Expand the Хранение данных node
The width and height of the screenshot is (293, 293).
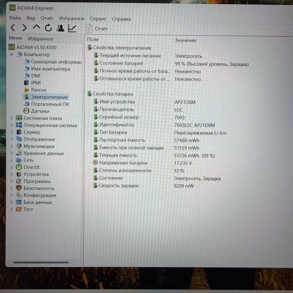coord(12,153)
